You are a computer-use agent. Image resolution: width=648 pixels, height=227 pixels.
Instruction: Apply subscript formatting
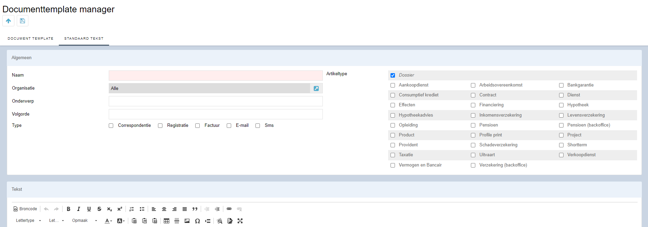(109, 209)
